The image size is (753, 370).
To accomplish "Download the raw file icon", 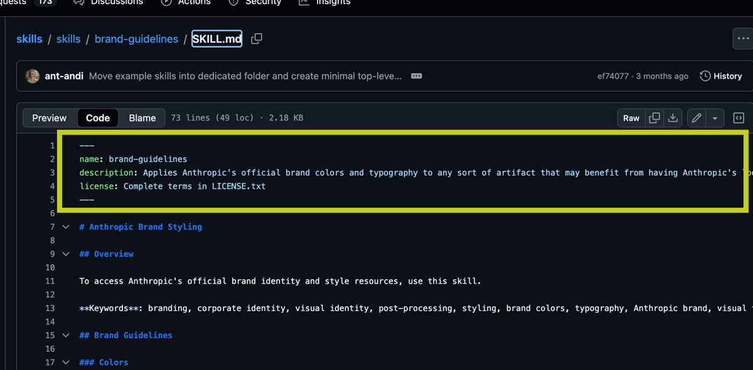I will (x=673, y=118).
